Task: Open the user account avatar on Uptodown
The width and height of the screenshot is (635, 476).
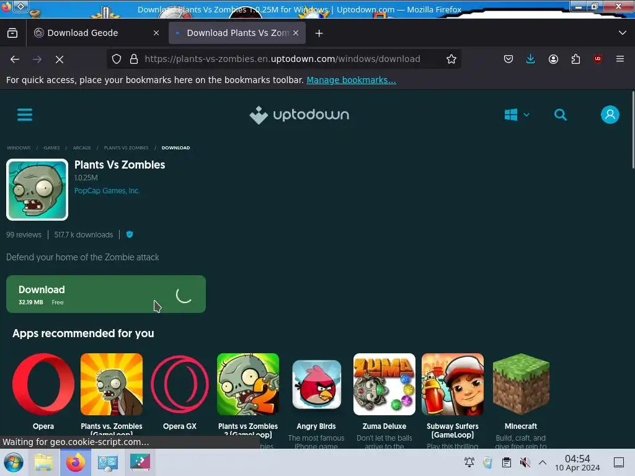Action: pyautogui.click(x=610, y=115)
